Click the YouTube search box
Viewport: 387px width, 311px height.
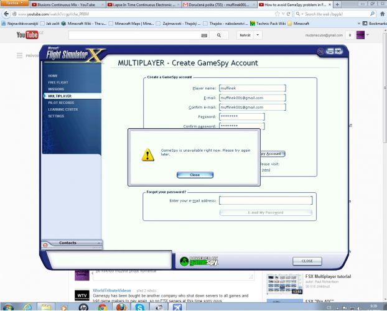pos(134,35)
